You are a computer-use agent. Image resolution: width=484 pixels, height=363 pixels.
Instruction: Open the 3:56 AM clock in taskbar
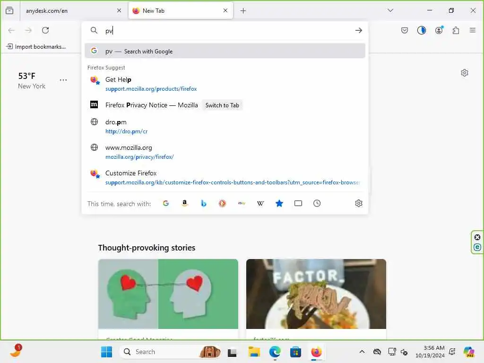(x=430, y=352)
